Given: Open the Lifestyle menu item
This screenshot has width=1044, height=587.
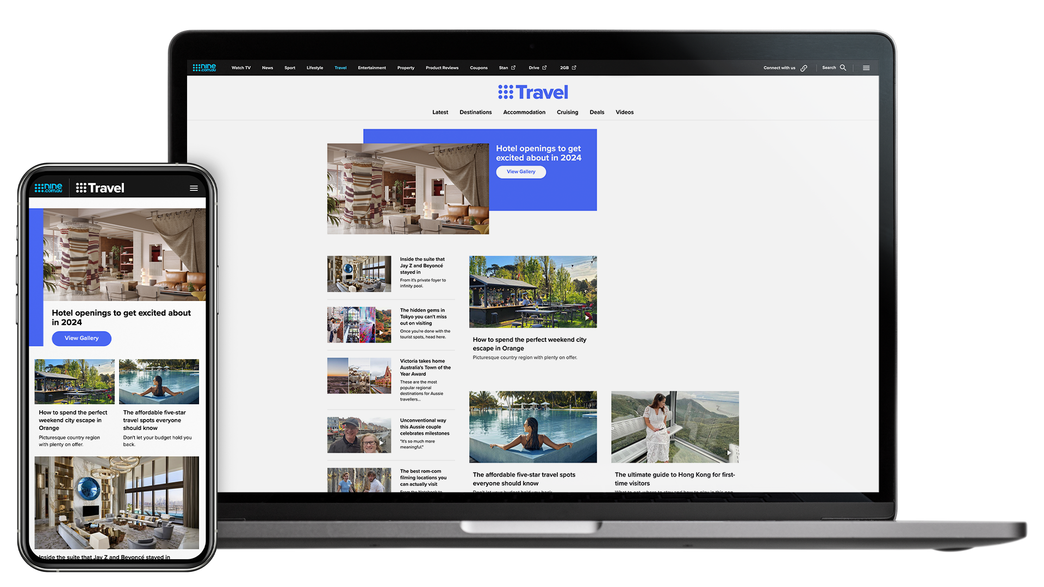Looking at the screenshot, I should click(x=315, y=68).
